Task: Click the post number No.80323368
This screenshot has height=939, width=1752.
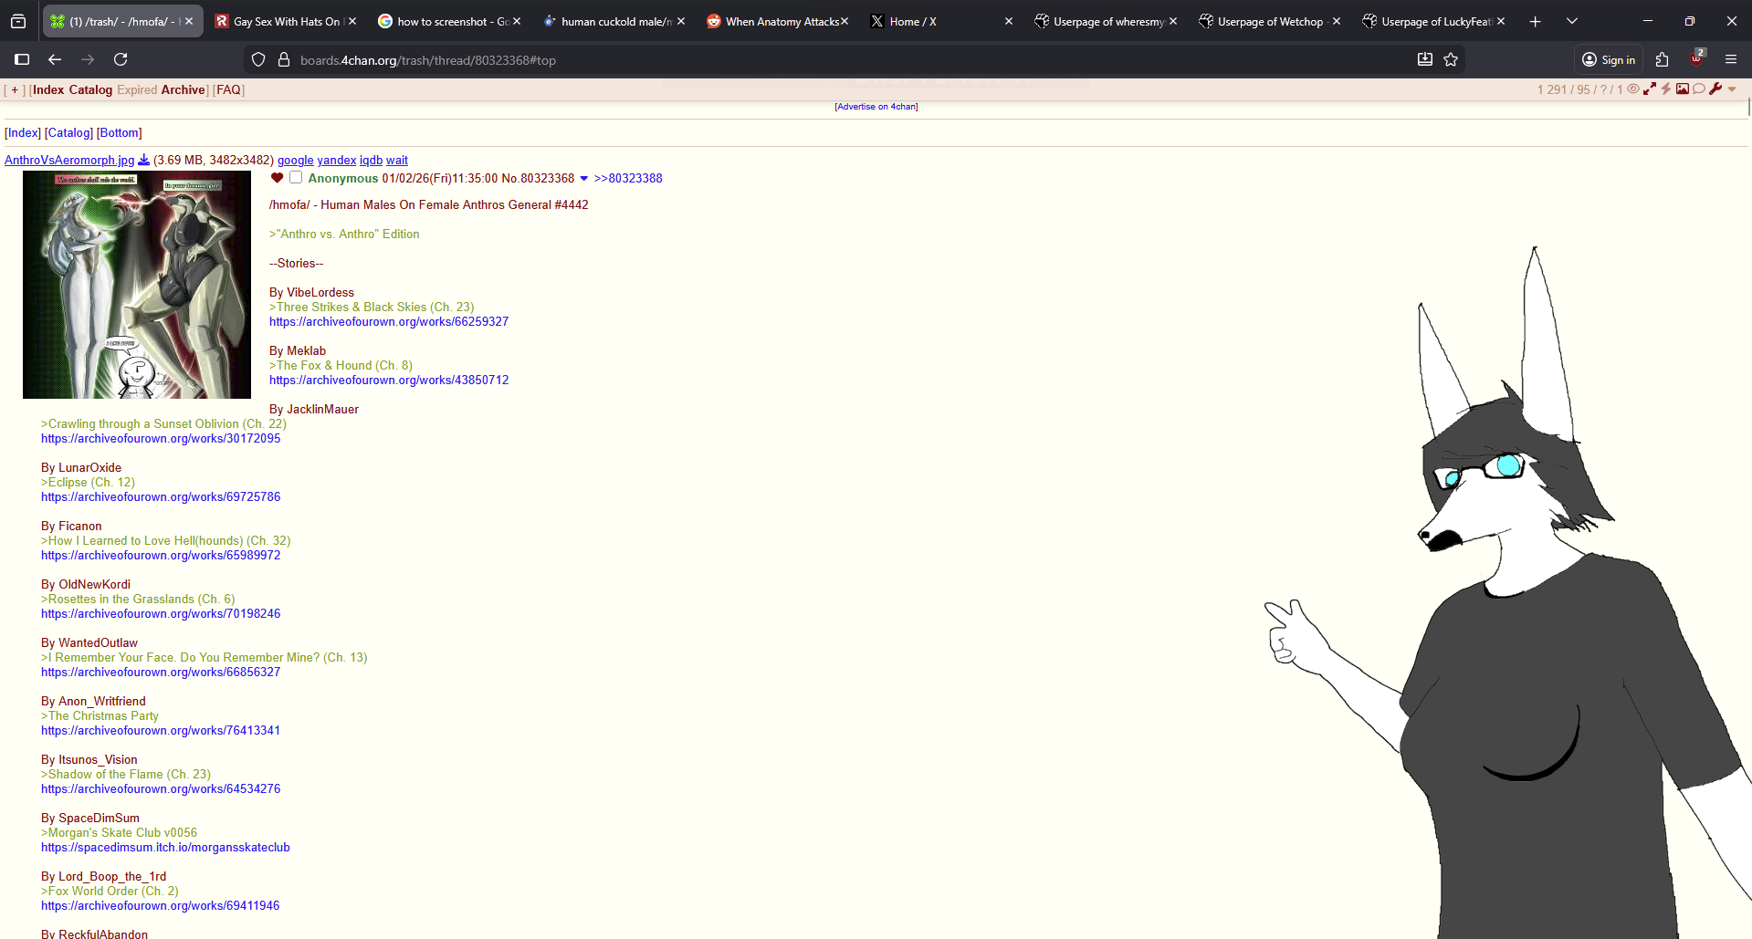Action: point(538,178)
